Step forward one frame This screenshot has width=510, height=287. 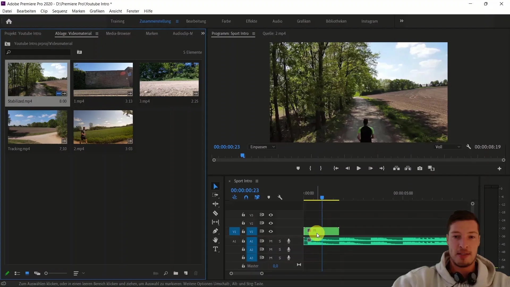[371, 168]
